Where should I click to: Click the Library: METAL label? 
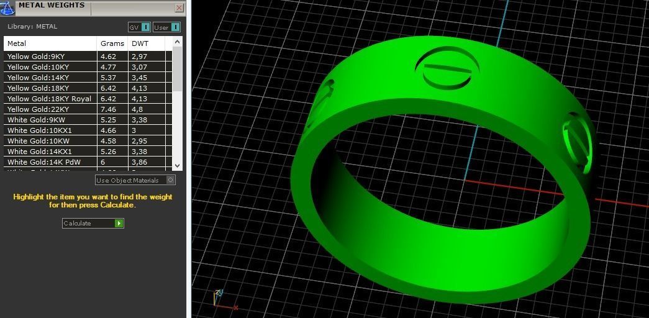point(32,27)
